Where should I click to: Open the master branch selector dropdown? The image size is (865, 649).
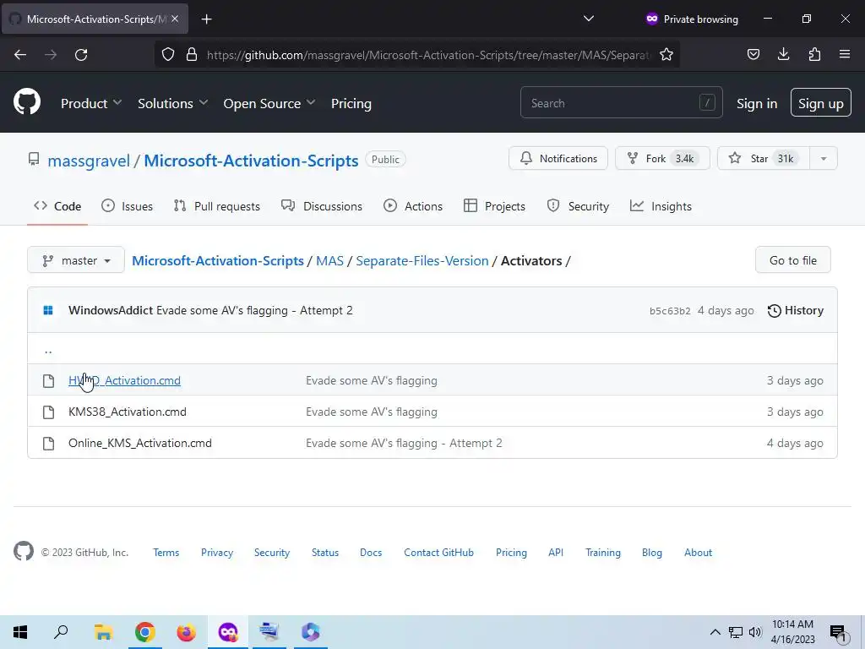pyautogui.click(x=76, y=260)
